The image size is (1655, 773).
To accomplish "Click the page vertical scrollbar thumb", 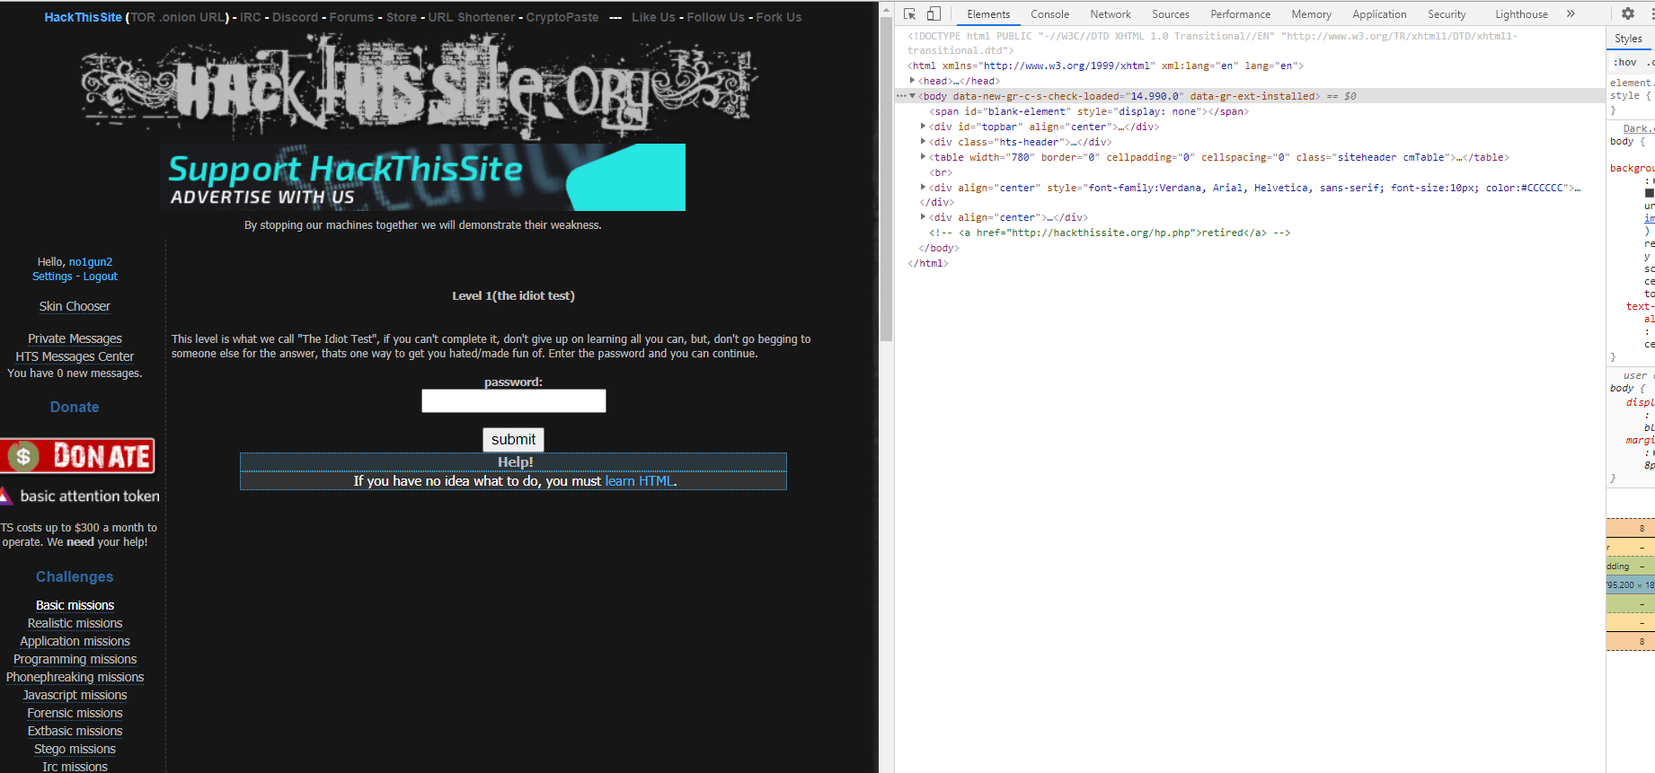I will click(886, 180).
